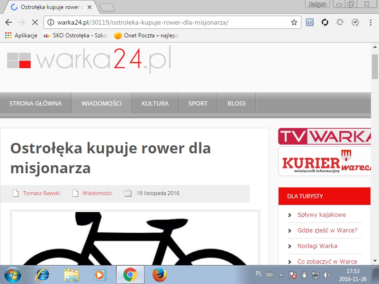The height and width of the screenshot is (284, 379).
Task: Click the bicycle article image
Action: click(135, 238)
